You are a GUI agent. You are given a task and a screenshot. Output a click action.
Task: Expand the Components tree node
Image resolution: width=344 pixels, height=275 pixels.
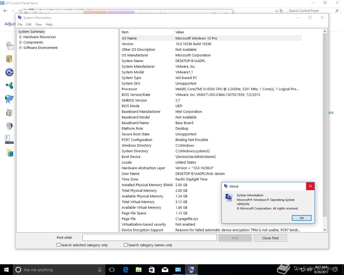pos(20,42)
